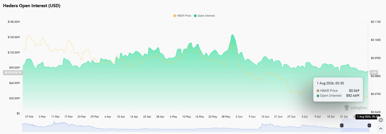Screen dimensions: 386x134
Task: Click the 21 Jun date label
Action: pos(278,117)
